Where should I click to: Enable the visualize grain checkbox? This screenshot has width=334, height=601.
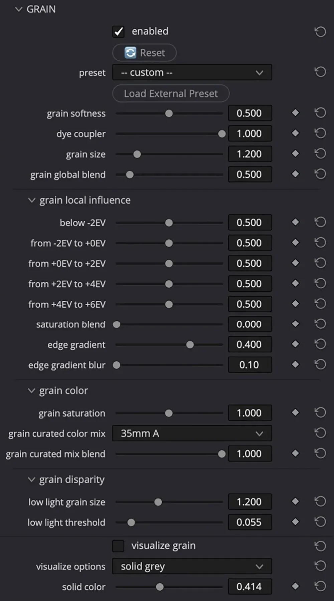click(x=118, y=546)
